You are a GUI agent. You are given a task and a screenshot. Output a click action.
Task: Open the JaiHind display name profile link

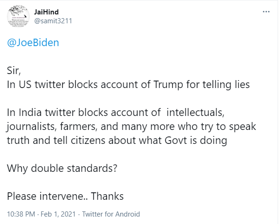pos(46,12)
